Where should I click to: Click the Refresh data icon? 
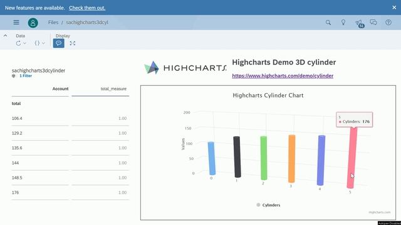[18, 43]
